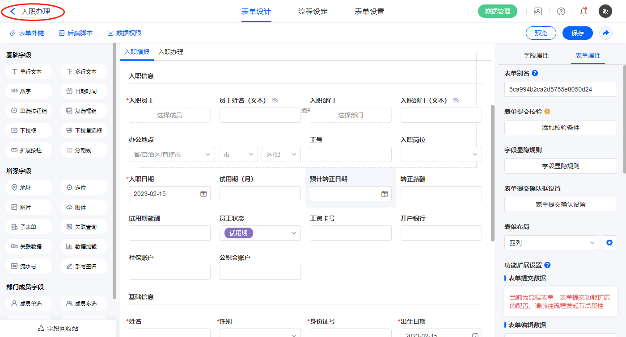Click the 保存 button
The width and height of the screenshot is (626, 337).
pos(577,33)
